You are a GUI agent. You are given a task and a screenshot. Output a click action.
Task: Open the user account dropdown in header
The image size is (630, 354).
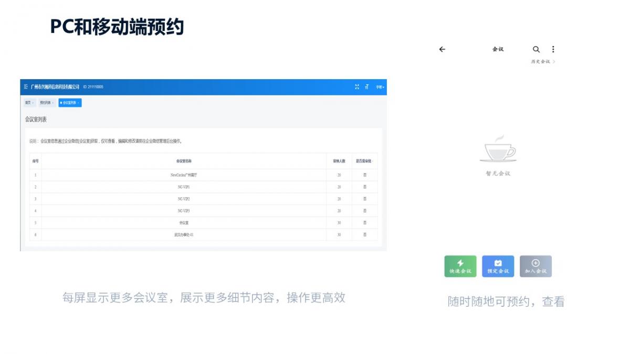tap(380, 87)
